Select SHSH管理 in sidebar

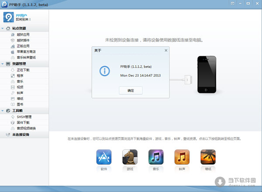tap(24, 117)
